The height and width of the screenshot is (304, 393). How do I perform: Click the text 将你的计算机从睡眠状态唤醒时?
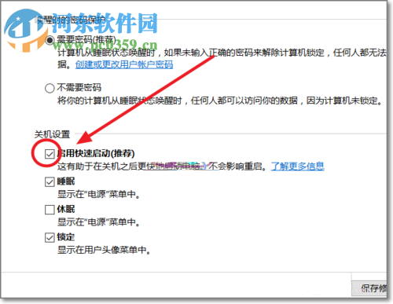(119, 101)
